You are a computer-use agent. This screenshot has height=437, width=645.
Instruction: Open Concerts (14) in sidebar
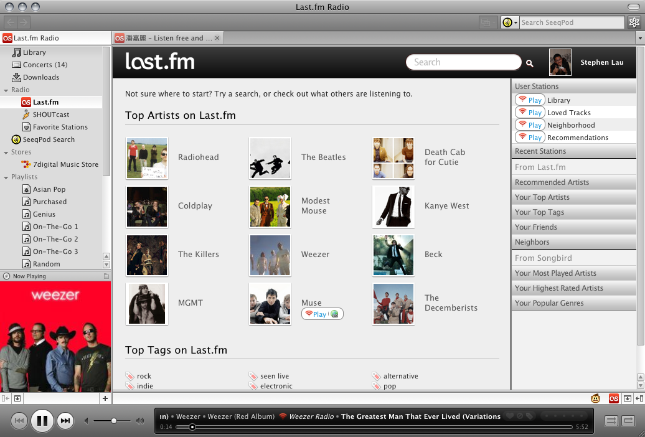(x=39, y=65)
